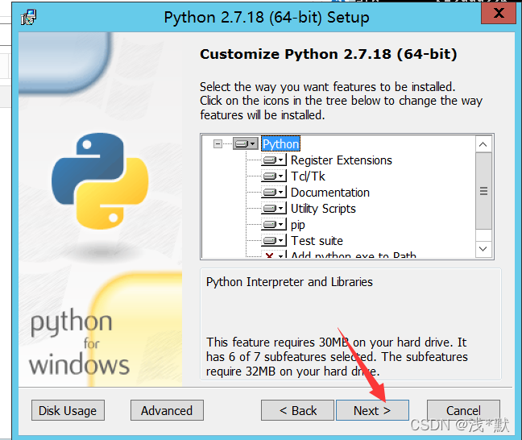Viewport: 522px width, 440px height.
Task: Select the Tcl/Tk tree item
Action: [308, 176]
